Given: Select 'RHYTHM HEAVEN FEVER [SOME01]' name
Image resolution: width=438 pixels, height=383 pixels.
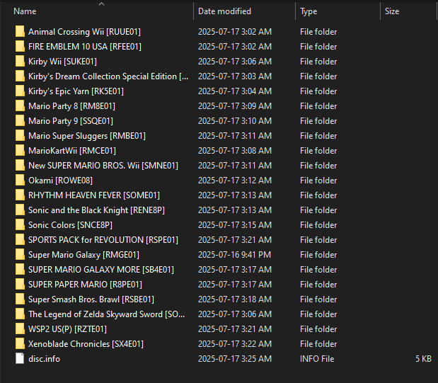Looking at the screenshot, I should (94, 195).
